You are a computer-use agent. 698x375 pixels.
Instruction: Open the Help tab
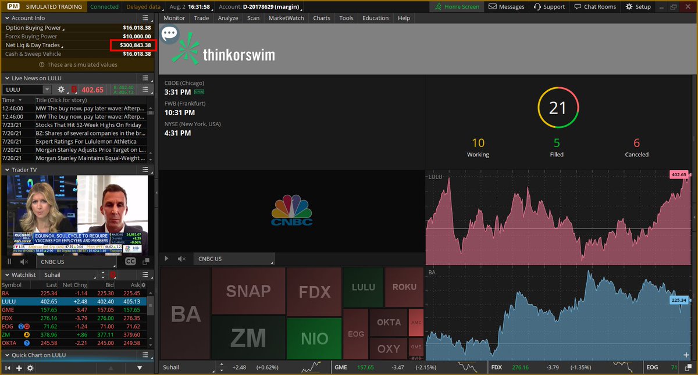404,18
